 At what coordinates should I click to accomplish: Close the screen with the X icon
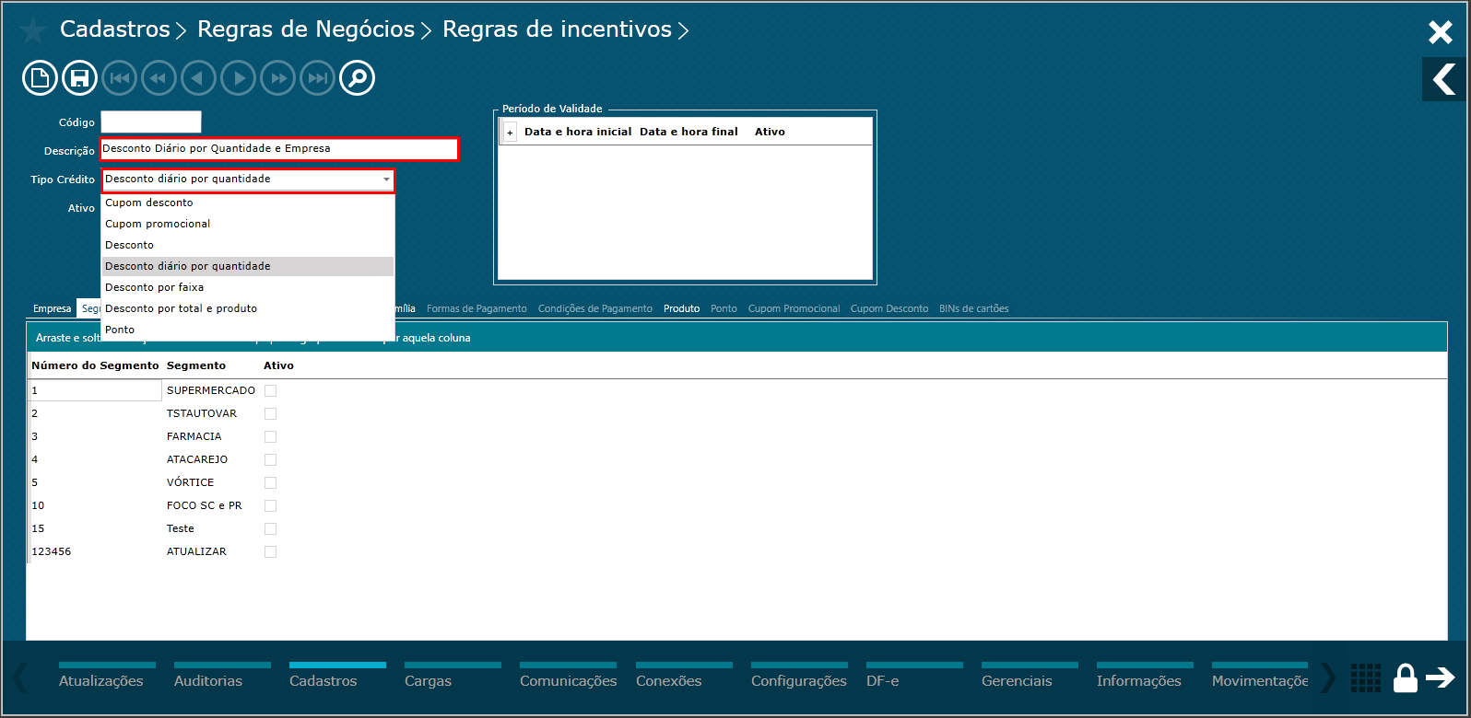pyautogui.click(x=1440, y=33)
